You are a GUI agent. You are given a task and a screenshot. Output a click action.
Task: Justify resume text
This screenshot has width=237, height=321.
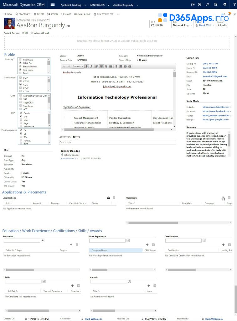coord(111,66)
